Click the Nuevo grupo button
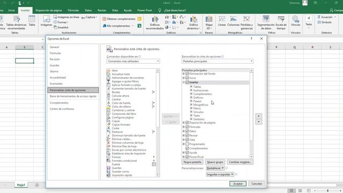 (x=215, y=162)
